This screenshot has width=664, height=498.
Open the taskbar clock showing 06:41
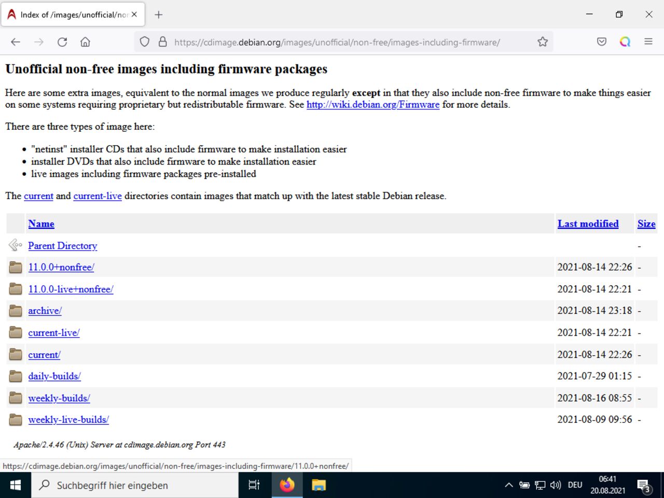pyautogui.click(x=607, y=485)
